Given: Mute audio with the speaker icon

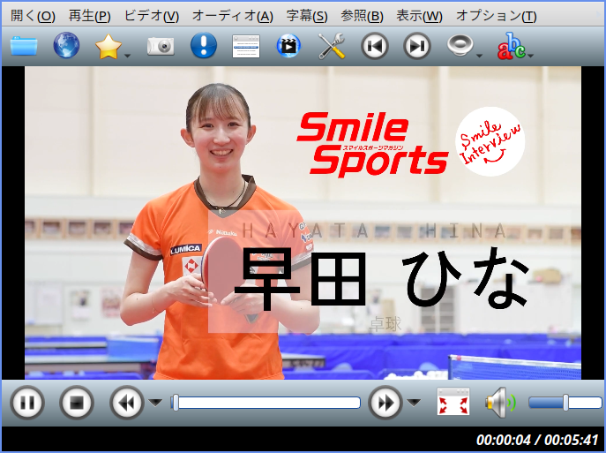Looking at the screenshot, I should click(x=500, y=403).
